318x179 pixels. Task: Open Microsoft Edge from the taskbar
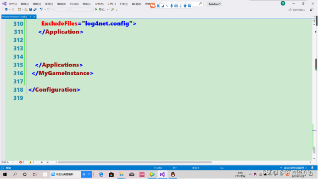pyautogui.click(x=101, y=174)
